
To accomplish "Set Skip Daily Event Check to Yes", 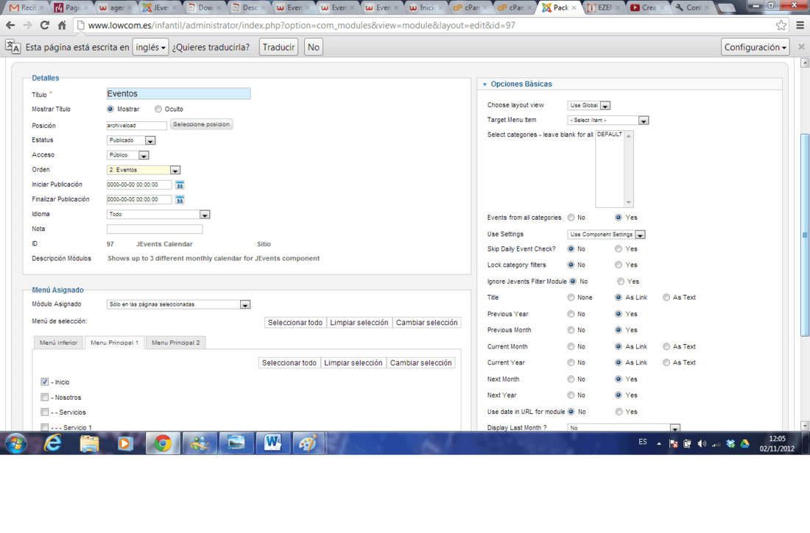I will coord(619,248).
